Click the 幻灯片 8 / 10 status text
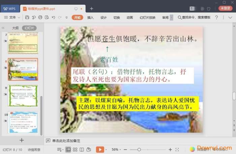This screenshot has height=154, width=236. (12, 150)
